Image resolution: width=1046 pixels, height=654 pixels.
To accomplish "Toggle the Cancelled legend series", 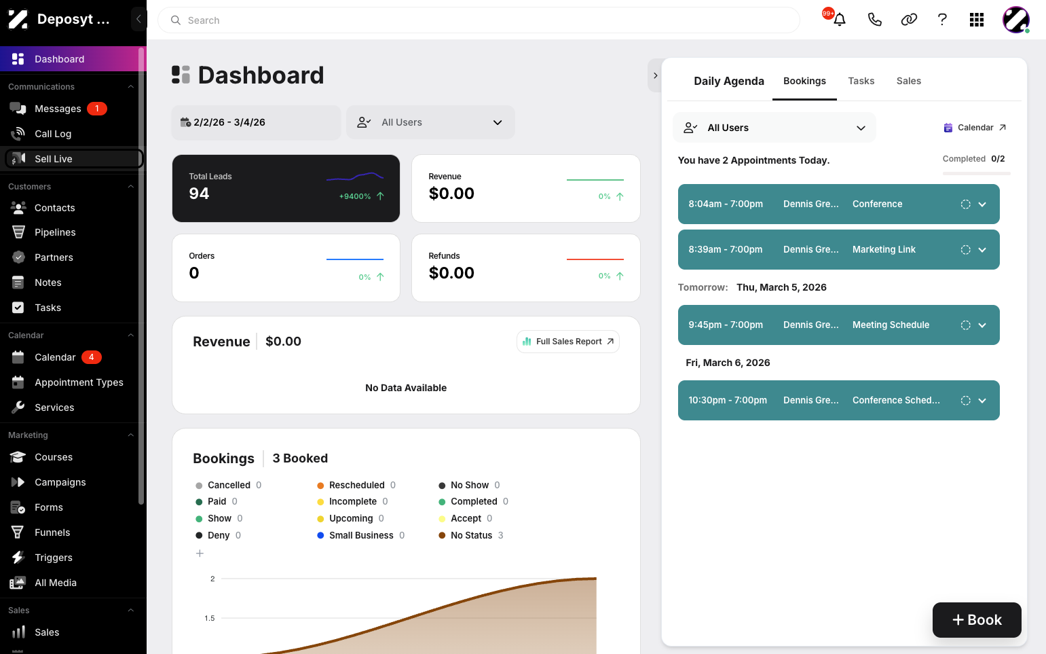I will point(228,485).
